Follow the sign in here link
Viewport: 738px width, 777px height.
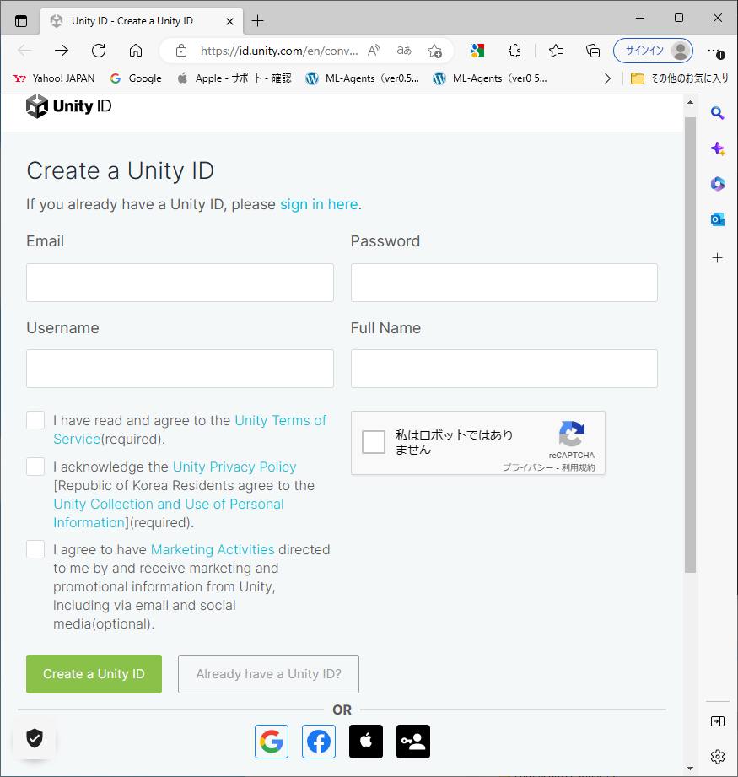point(319,204)
